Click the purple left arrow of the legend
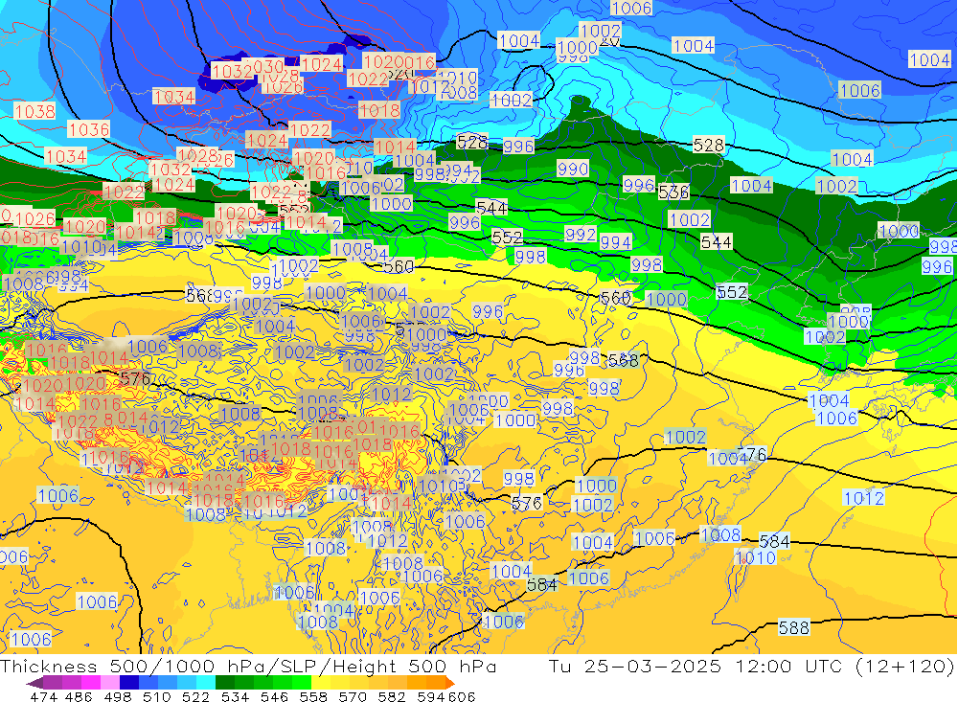Image resolution: width=958 pixels, height=702 pixels. point(34,683)
